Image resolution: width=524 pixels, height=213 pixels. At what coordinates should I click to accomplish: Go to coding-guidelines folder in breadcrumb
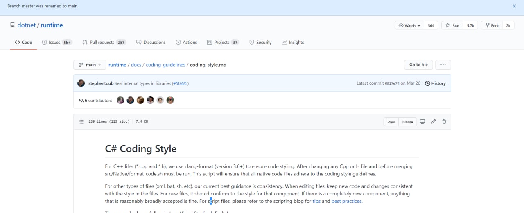165,65
